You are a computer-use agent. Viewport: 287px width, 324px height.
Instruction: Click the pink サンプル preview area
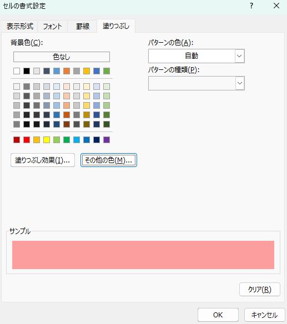coord(143,255)
